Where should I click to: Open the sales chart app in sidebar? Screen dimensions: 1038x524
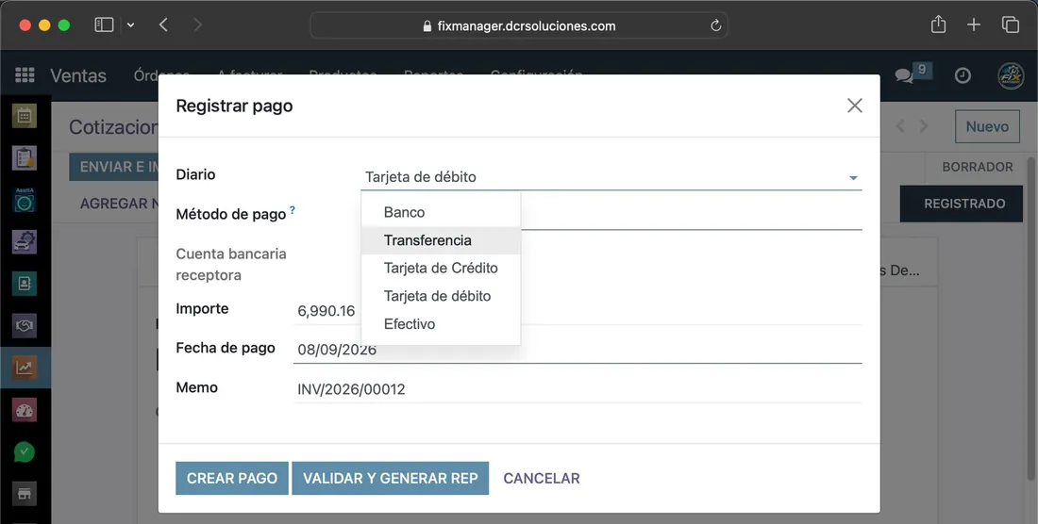25,368
